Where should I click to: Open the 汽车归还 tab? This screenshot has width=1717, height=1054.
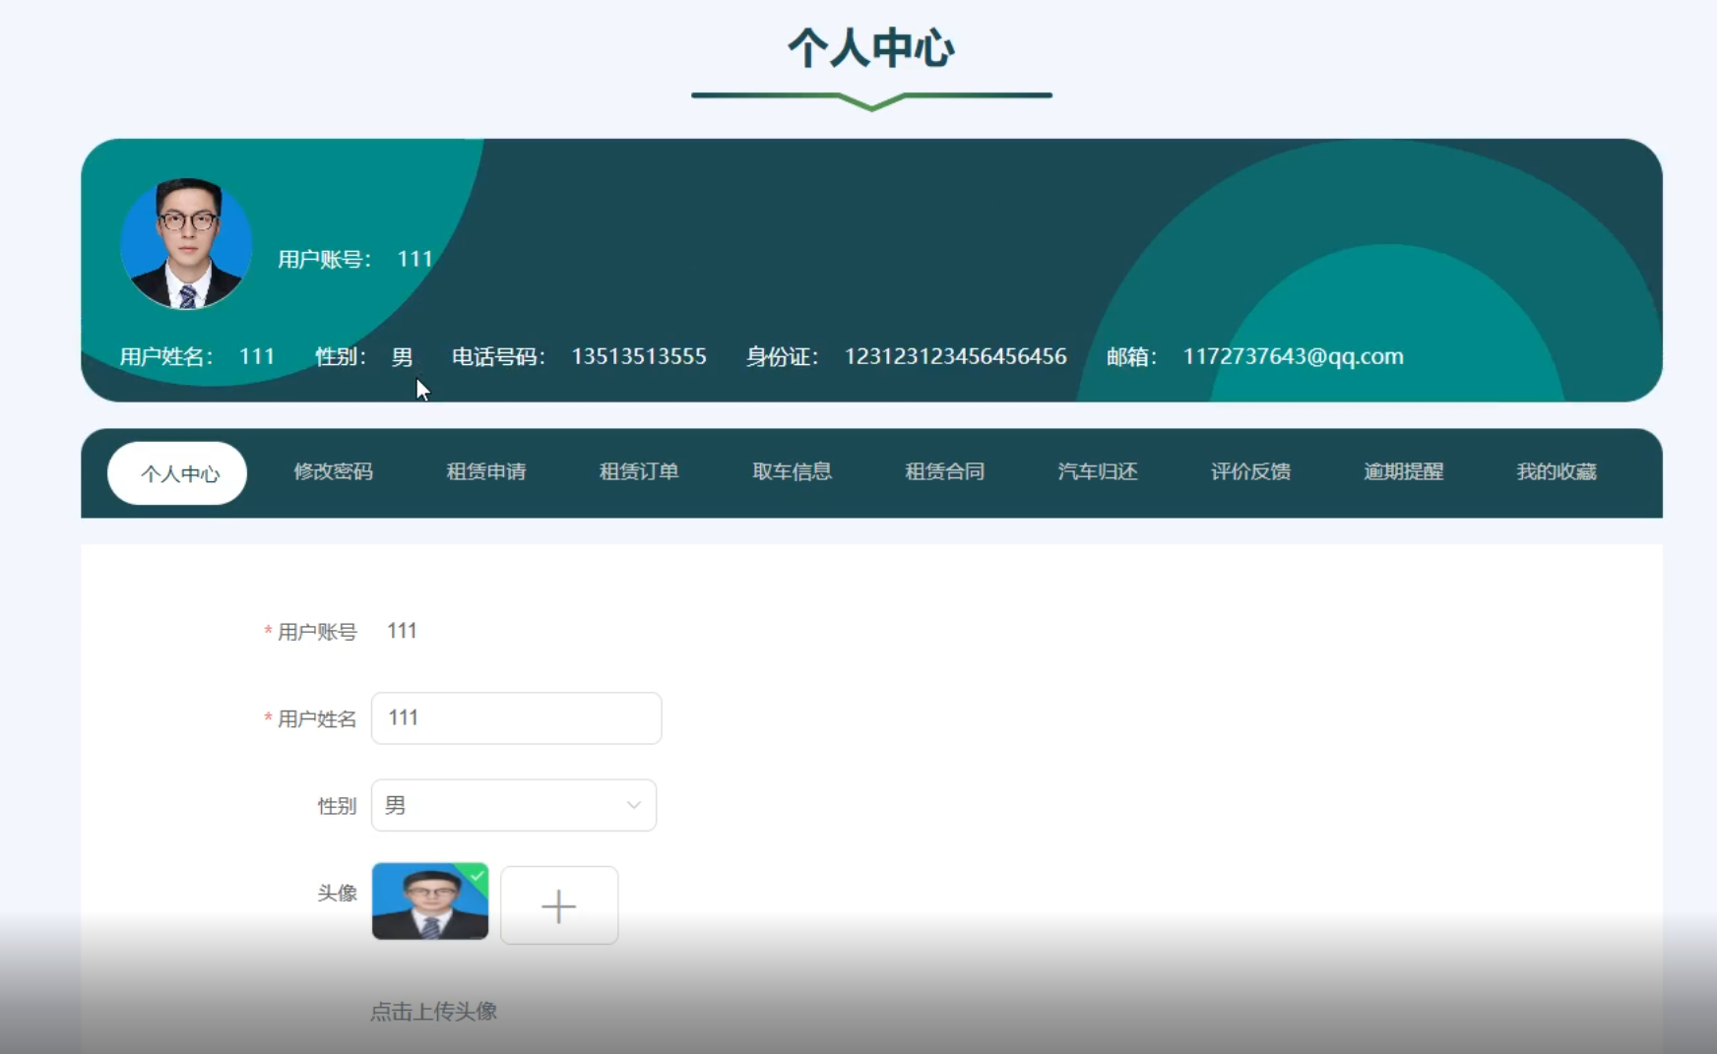(x=1098, y=471)
